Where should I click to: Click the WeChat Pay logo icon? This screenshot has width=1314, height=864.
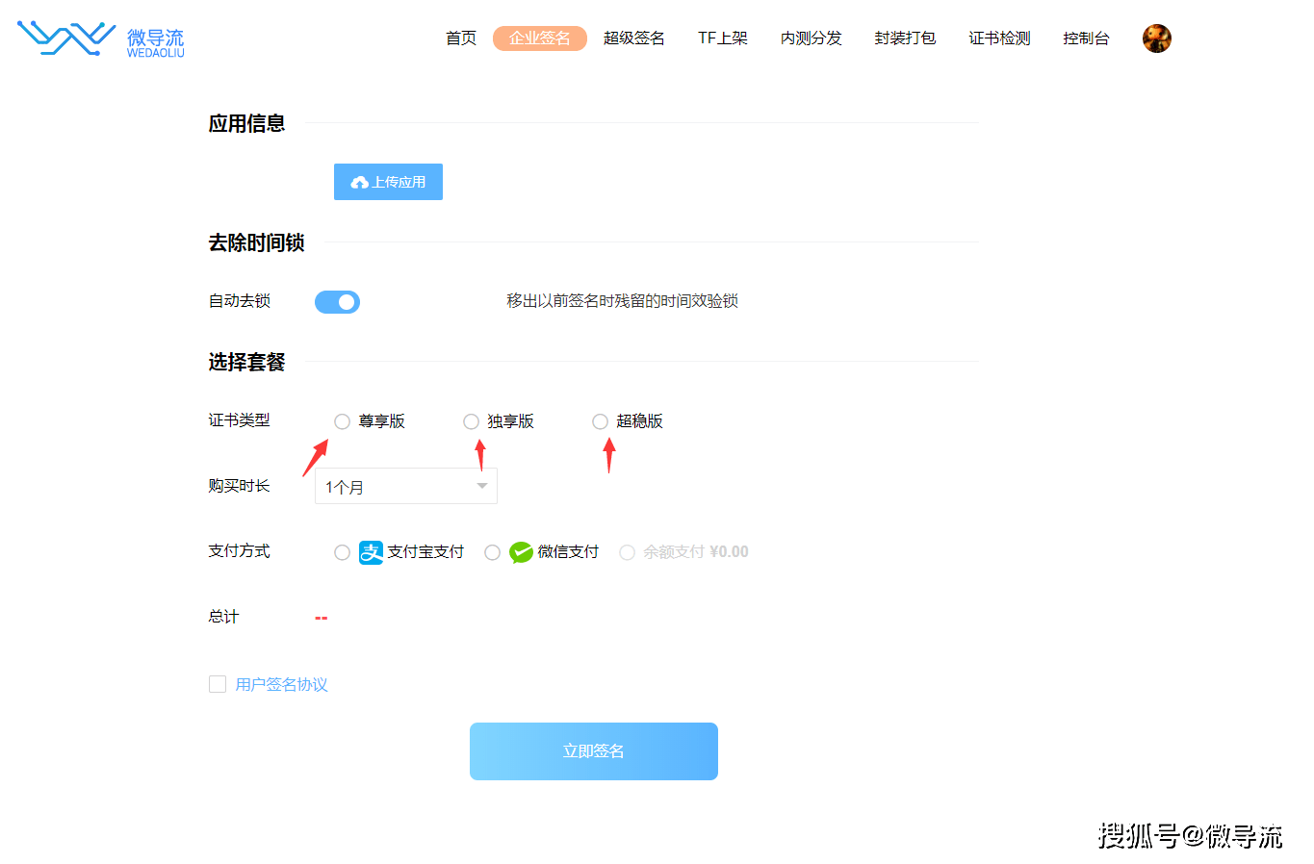tap(521, 552)
